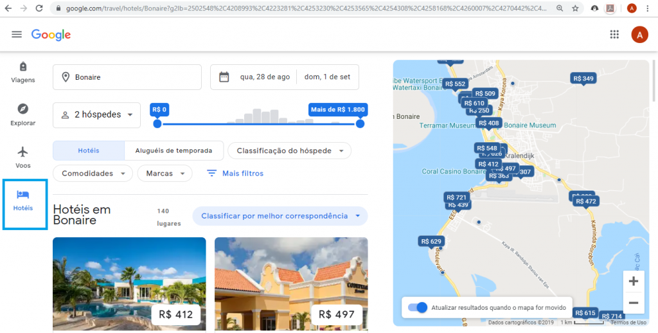Open the Google apps grid
The width and height of the screenshot is (658, 333).
tap(614, 35)
